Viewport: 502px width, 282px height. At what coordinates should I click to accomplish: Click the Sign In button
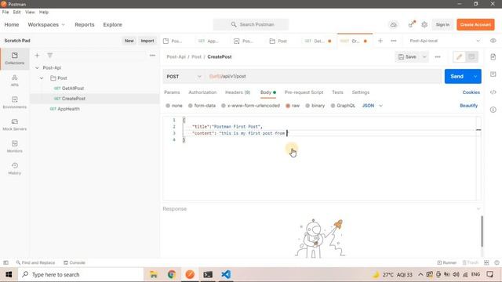click(x=442, y=24)
